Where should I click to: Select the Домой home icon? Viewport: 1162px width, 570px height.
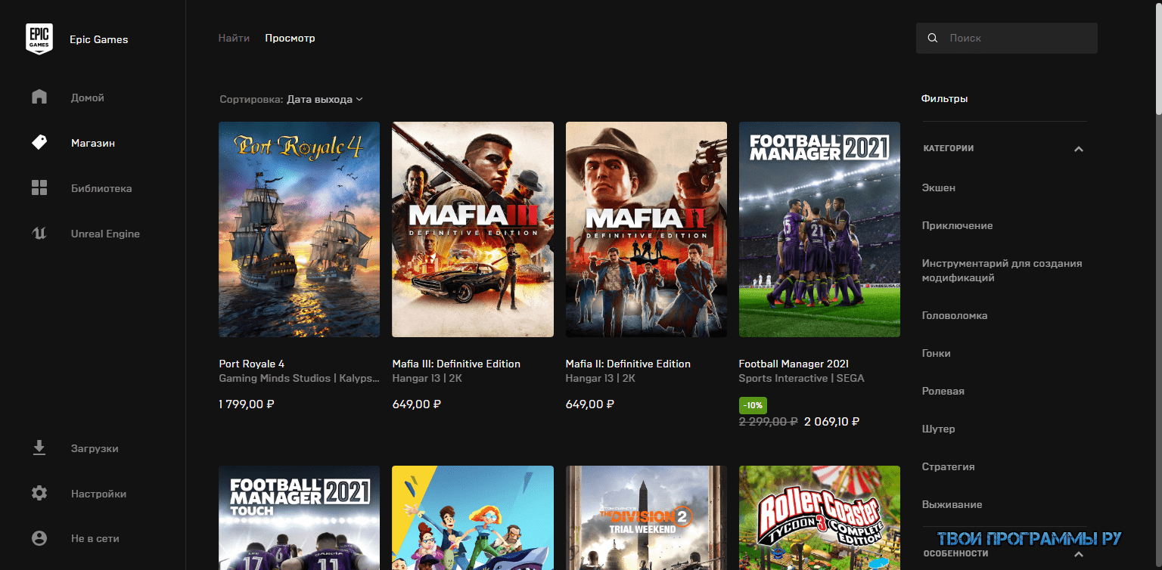[x=39, y=97]
